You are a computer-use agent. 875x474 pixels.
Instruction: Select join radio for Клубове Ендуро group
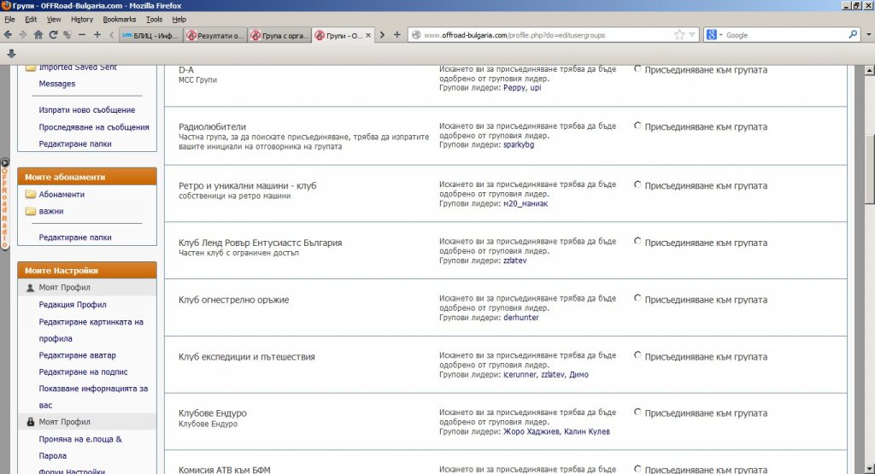[637, 413]
